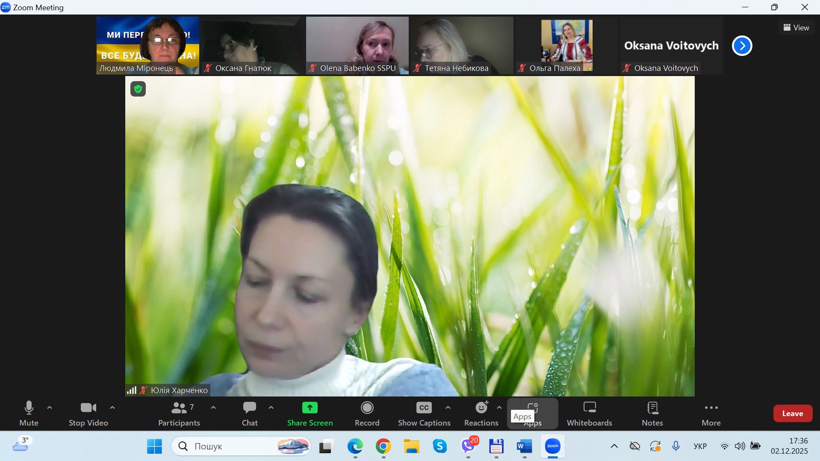Viewport: 820px width, 461px height.
Task: Expand video options arrow beside Stop Video
Action: coord(112,408)
